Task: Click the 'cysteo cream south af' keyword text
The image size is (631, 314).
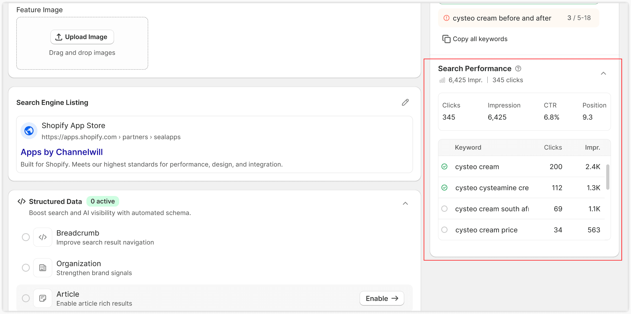Action: tap(492, 209)
